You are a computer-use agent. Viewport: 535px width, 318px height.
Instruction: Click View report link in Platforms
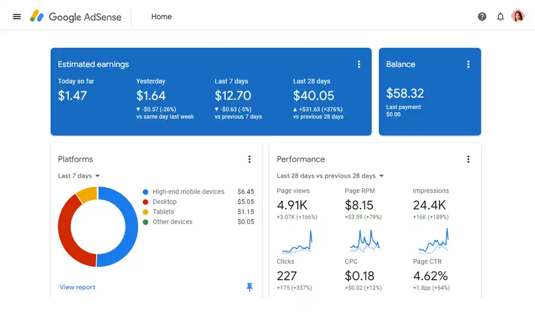[78, 287]
